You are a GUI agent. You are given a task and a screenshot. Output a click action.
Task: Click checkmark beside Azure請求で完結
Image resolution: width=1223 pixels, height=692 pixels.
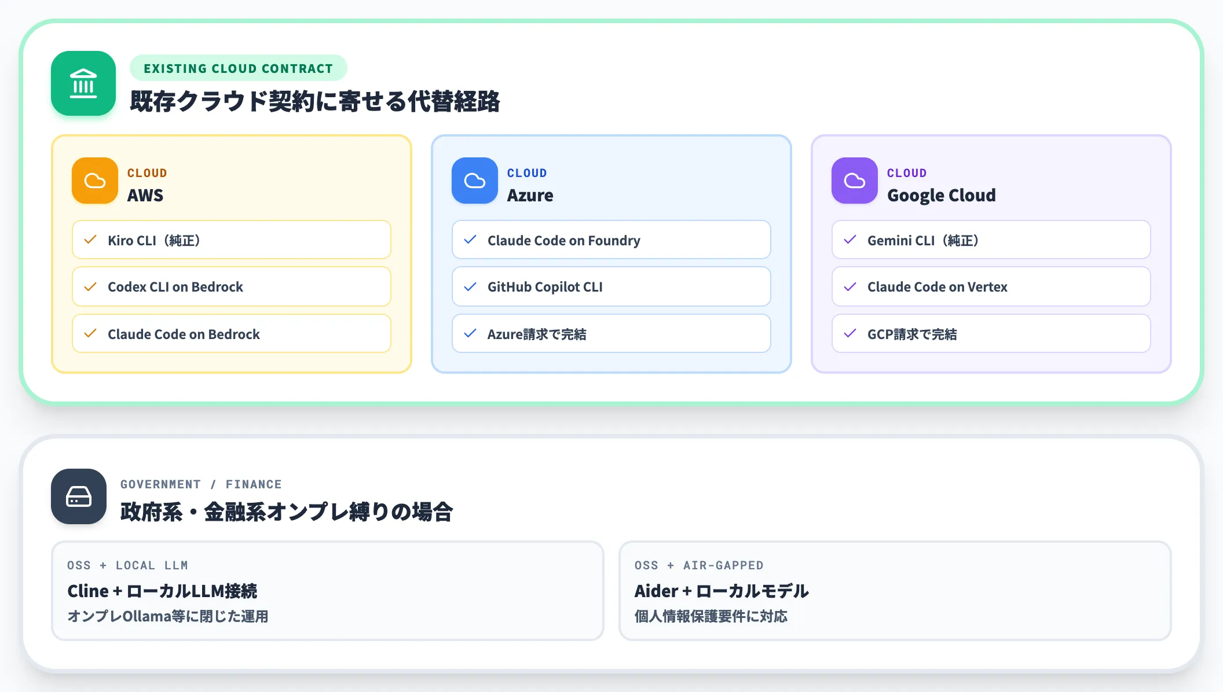point(470,333)
